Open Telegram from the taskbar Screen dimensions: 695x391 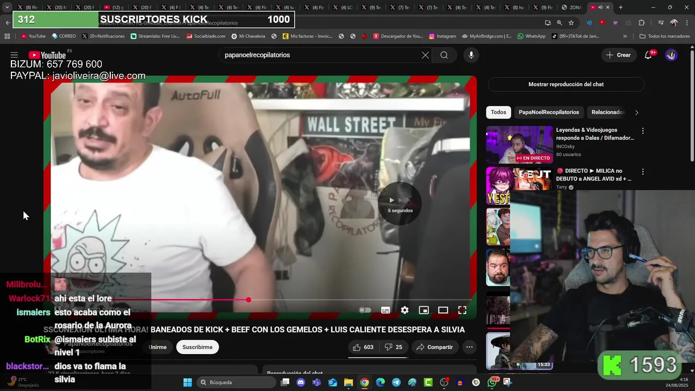pos(396,382)
